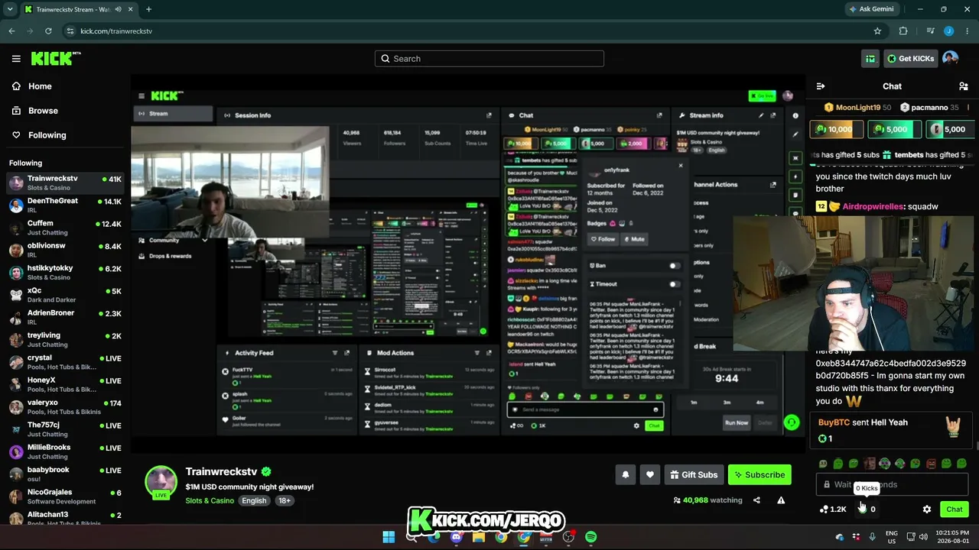
Task: Click the Airdropwirelles username in chat
Action: [872, 206]
